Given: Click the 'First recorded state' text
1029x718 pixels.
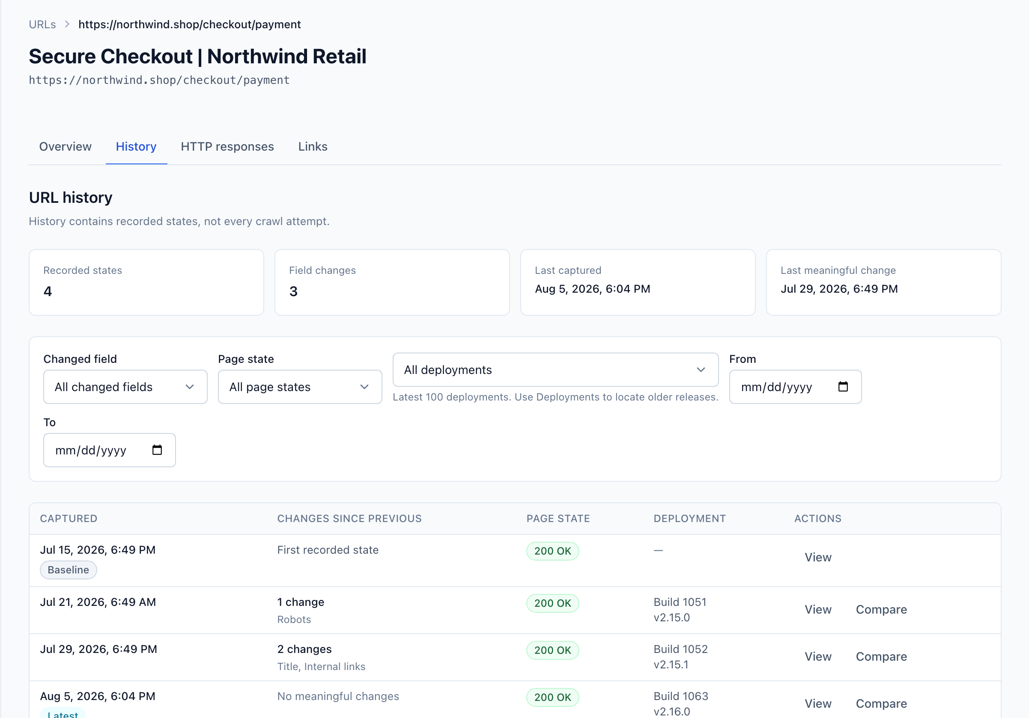Looking at the screenshot, I should (x=328, y=549).
